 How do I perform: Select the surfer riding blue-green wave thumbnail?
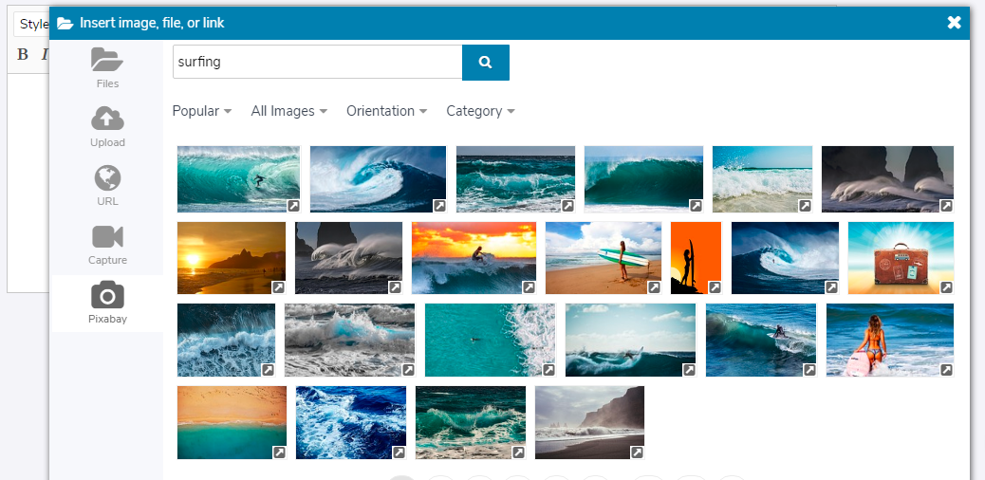point(761,340)
